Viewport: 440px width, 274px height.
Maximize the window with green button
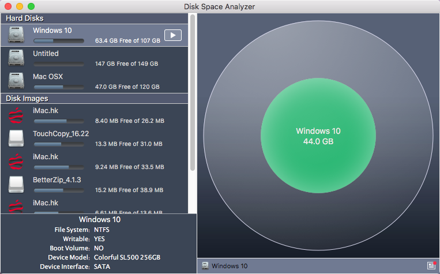[31, 6]
